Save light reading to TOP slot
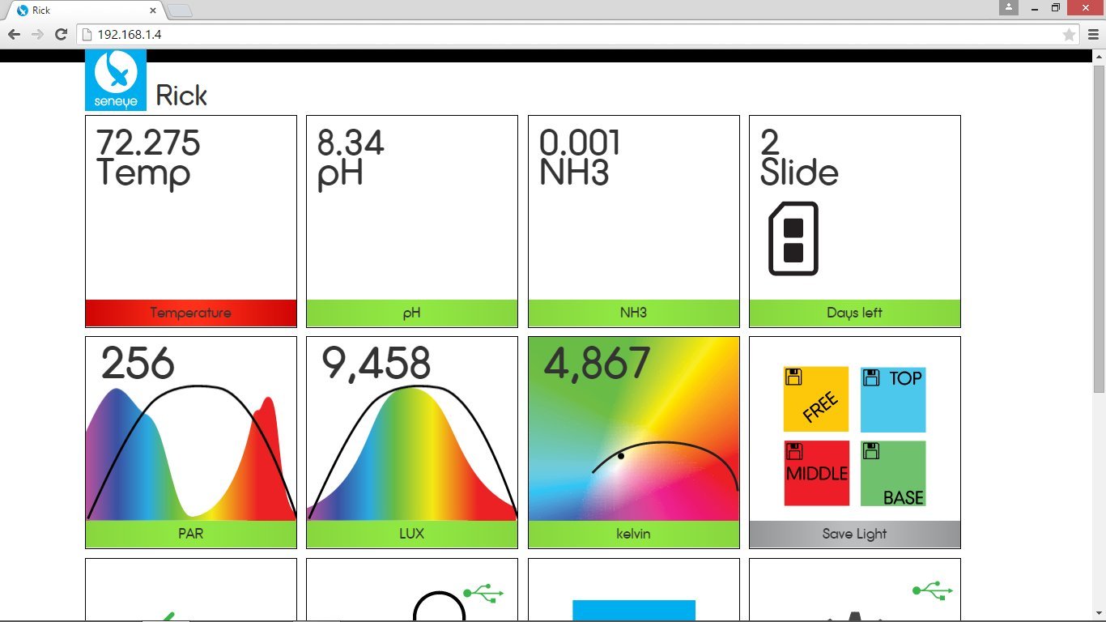This screenshot has width=1106, height=622. [893, 399]
